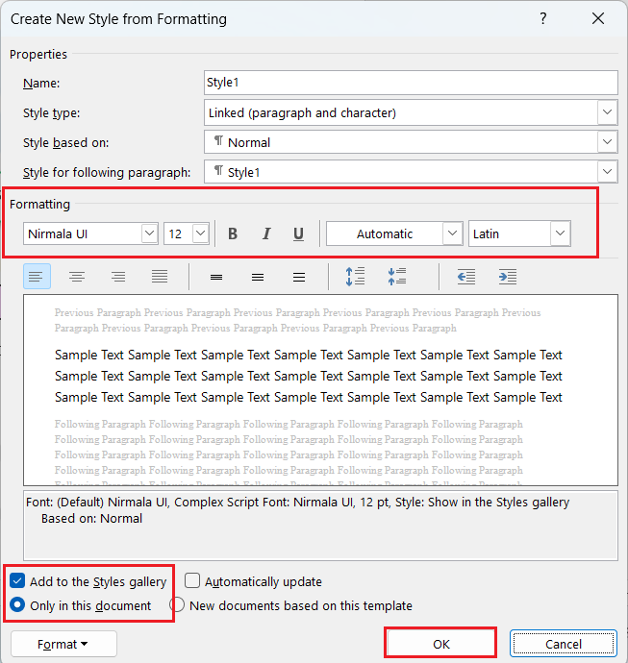Open Style for following paragraph dropdown
This screenshot has height=663, width=628.
607,172
